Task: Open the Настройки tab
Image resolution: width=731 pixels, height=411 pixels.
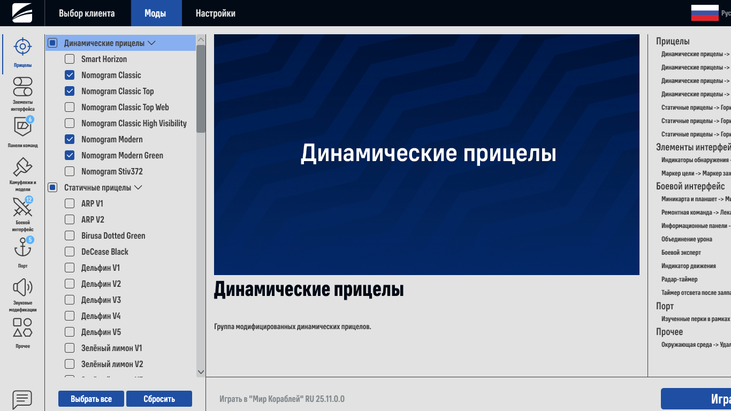Action: pyautogui.click(x=215, y=13)
